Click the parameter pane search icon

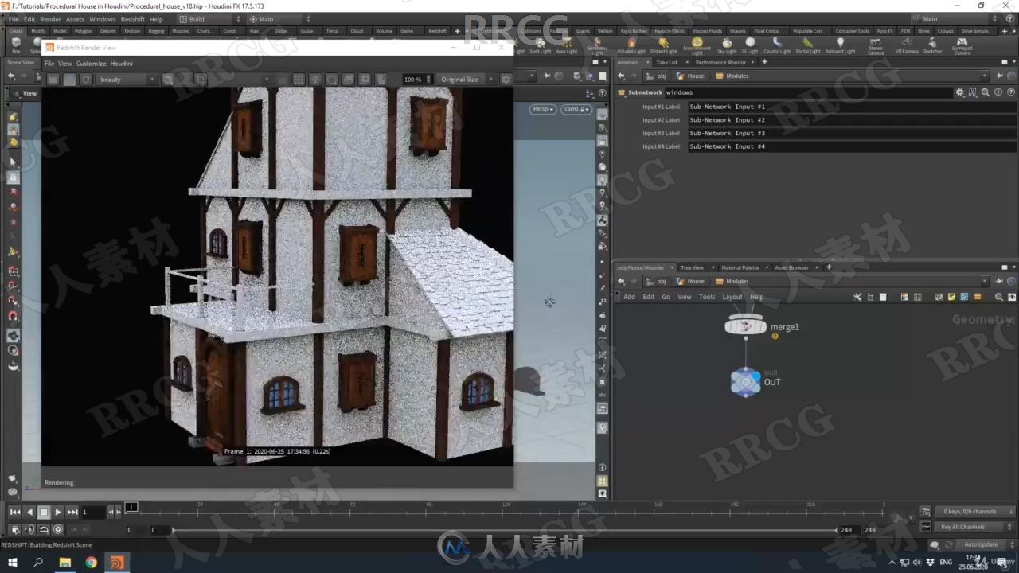986,92
